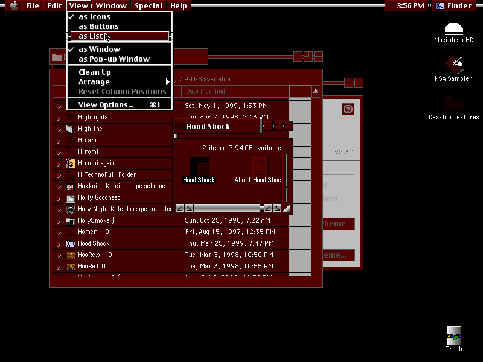Image resolution: width=483 pixels, height=362 pixels.
Task: Open the Arrange submenu
Action: (x=120, y=82)
